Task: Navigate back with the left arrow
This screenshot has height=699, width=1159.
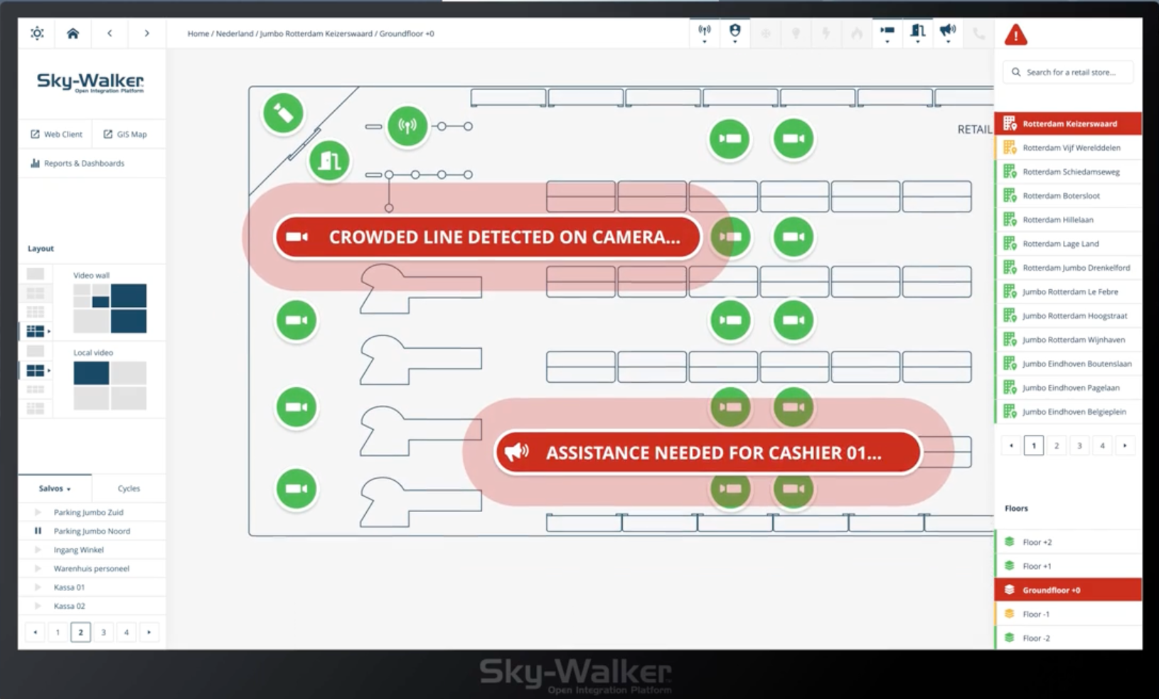Action: pos(110,33)
